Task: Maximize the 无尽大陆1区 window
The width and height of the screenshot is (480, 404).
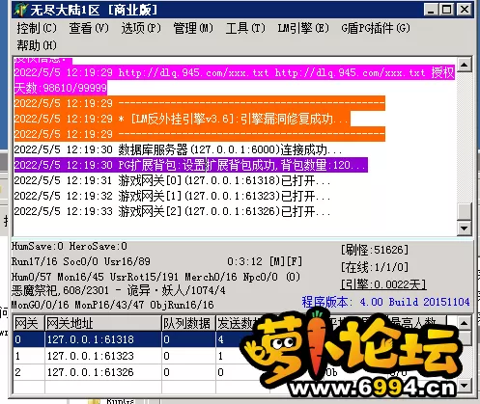Action: 446,10
